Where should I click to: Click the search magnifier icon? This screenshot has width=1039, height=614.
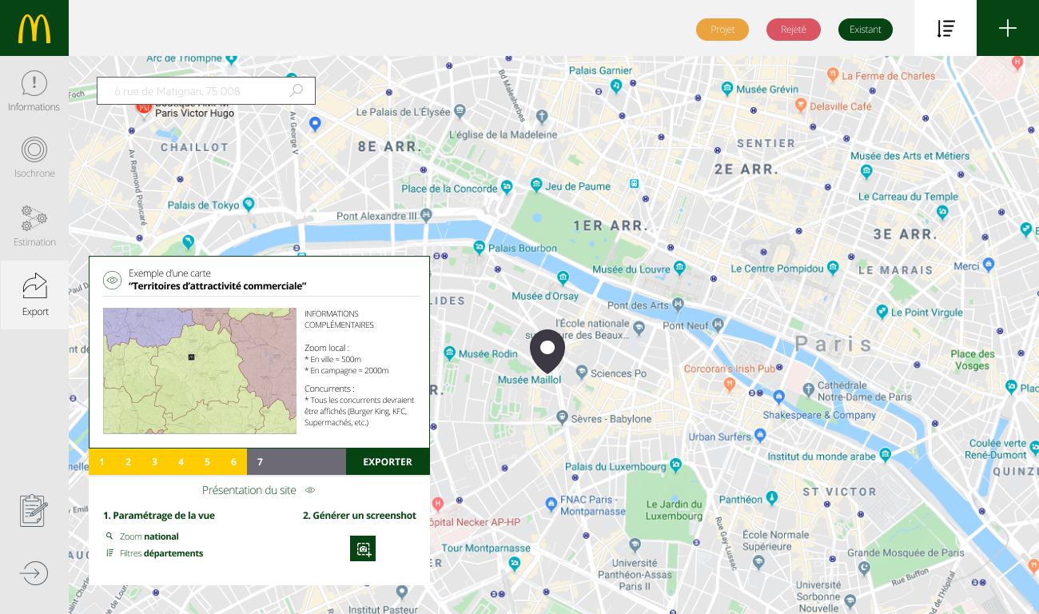coord(297,90)
